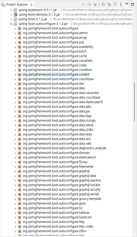Click package icon for autoconfigure.availability
The width and height of the screenshot is (137, 237).
pos(19,47)
